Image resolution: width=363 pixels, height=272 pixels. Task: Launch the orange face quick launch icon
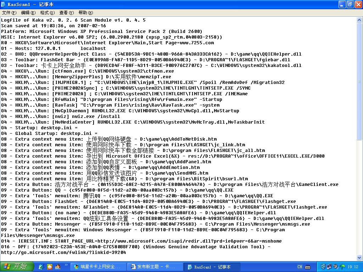tap(50, 267)
